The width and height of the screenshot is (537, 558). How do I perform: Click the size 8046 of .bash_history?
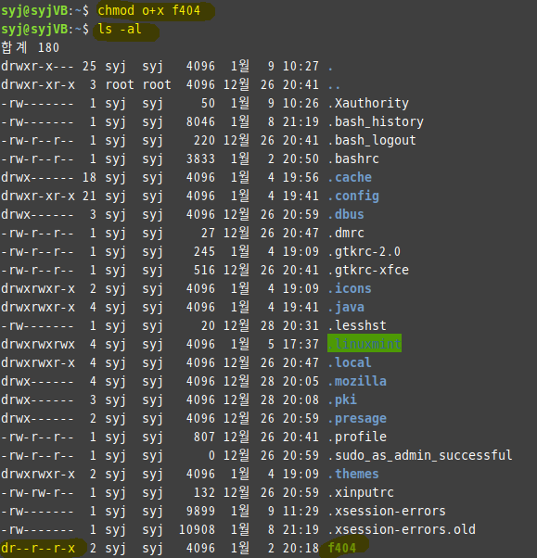coord(201,121)
